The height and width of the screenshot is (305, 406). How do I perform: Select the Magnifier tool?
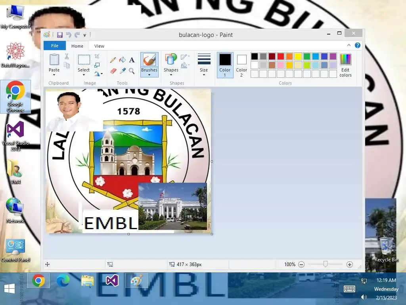click(x=132, y=71)
